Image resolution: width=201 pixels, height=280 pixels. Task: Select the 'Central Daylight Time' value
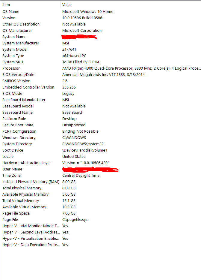[x=81, y=176]
